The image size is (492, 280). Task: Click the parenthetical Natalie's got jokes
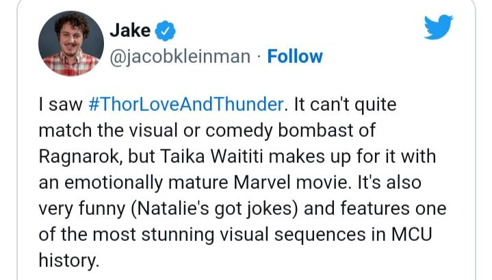[214, 209]
